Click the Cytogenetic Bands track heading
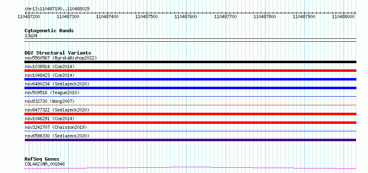The width and height of the screenshot is (368, 173). coord(49,31)
